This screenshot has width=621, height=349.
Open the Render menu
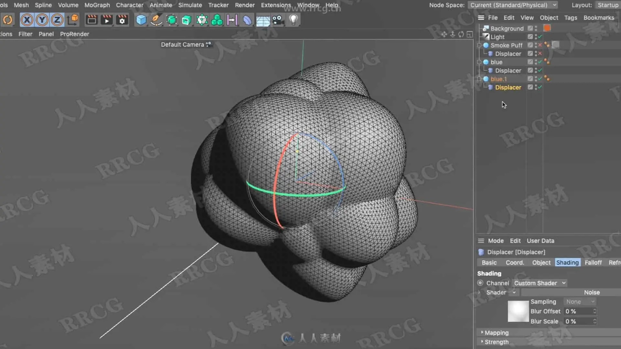(245, 5)
